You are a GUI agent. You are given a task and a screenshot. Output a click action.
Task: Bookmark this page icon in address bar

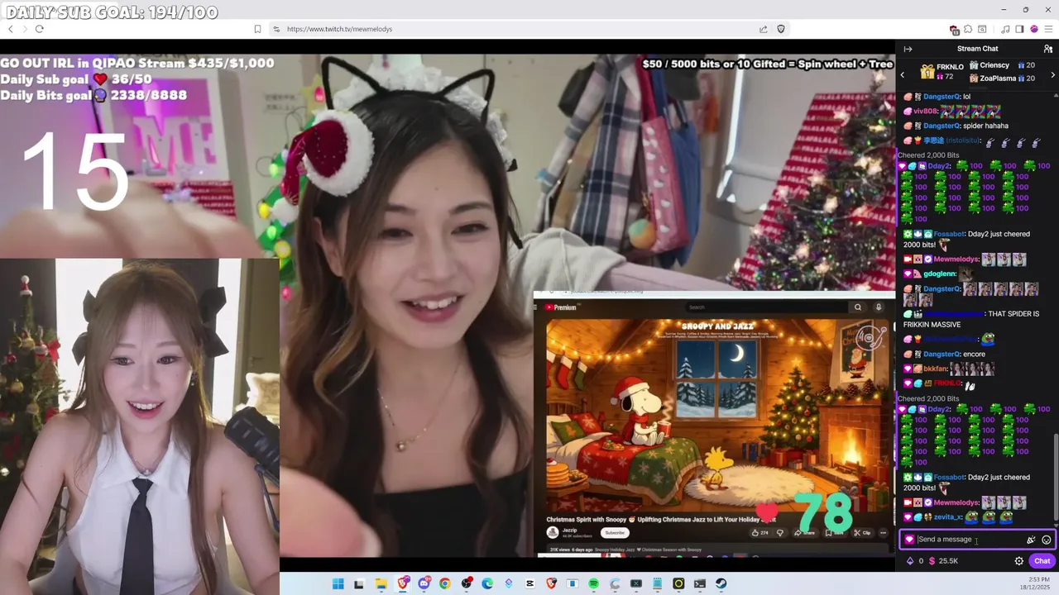tap(257, 29)
